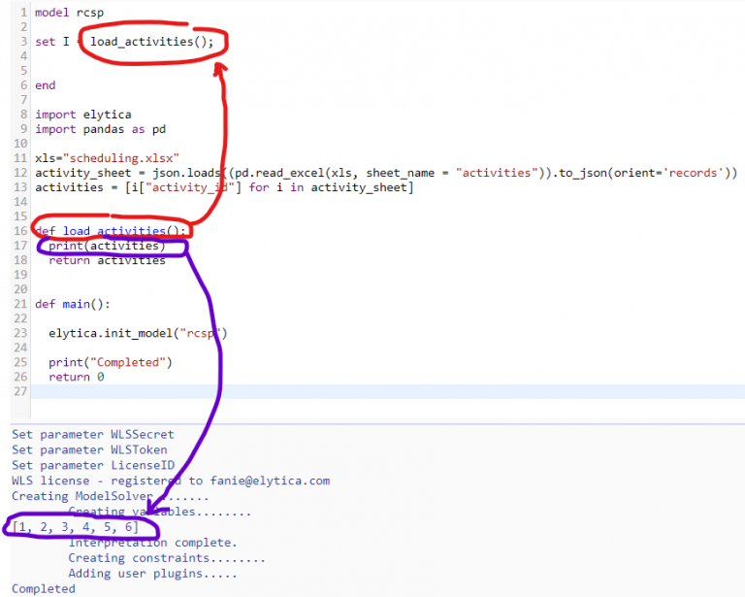
Task: Click the print("Completed") statement
Action: pyautogui.click(x=110, y=362)
